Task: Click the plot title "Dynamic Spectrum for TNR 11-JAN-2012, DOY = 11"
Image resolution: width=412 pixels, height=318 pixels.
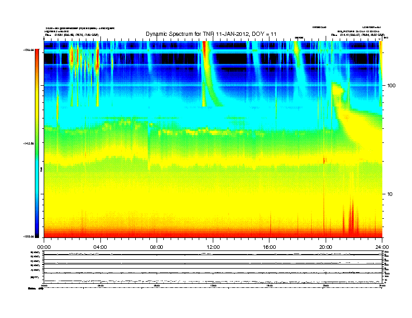Action: (x=211, y=34)
